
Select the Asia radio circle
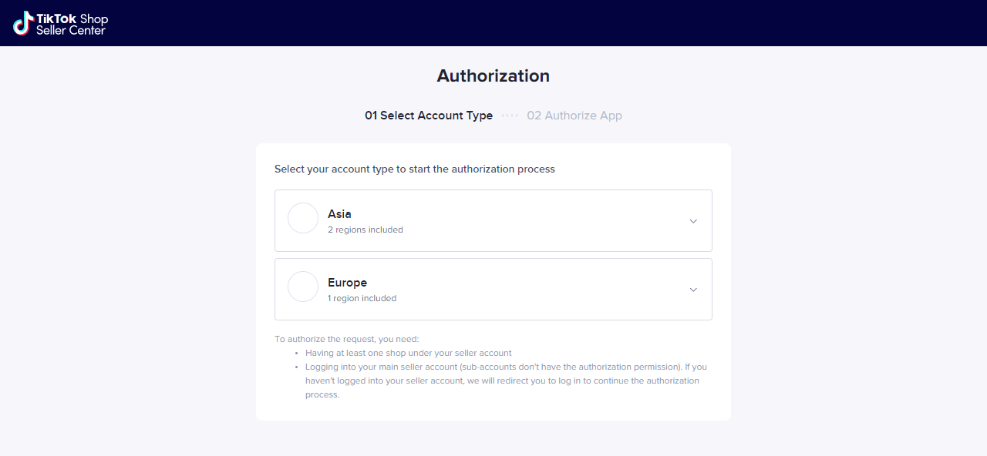pos(303,218)
